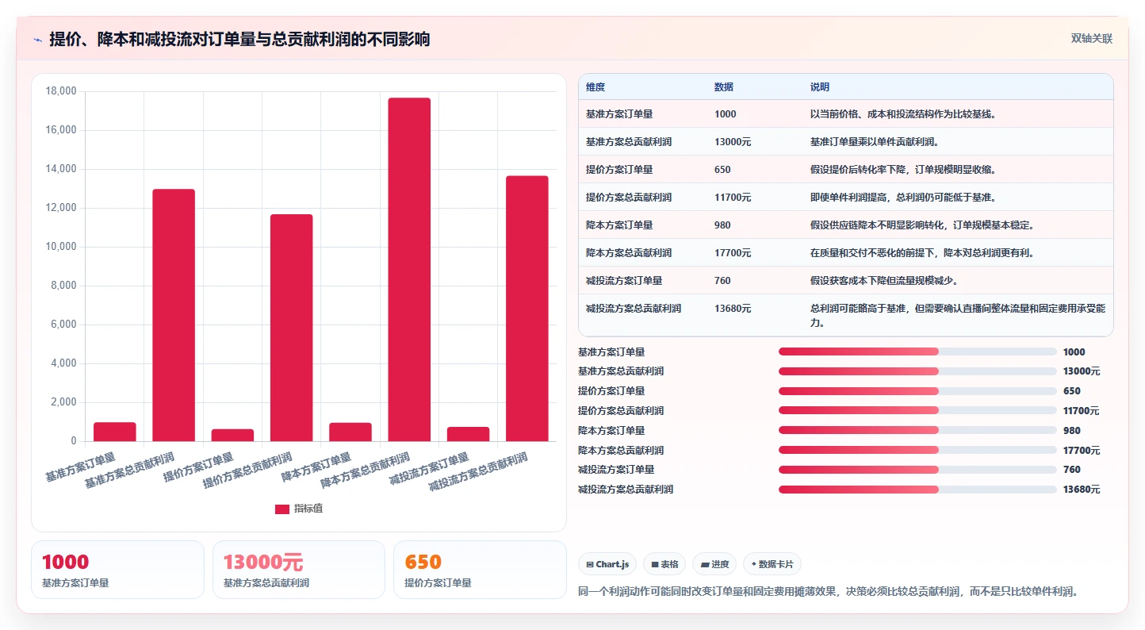Click 减投流方案总贡献利润 in the table's first column
This screenshot has height=630, width=1145.
(634, 309)
